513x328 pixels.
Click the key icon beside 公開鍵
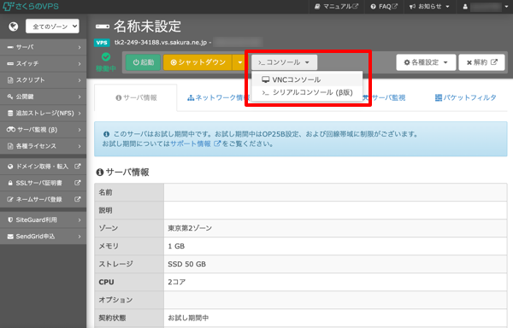[10, 97]
